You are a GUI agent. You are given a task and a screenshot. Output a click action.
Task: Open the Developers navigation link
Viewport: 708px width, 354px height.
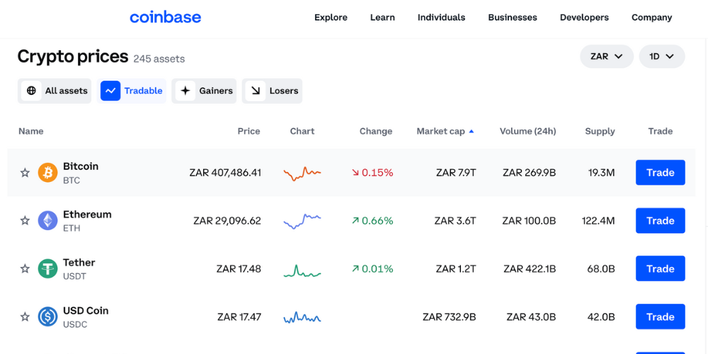(583, 18)
